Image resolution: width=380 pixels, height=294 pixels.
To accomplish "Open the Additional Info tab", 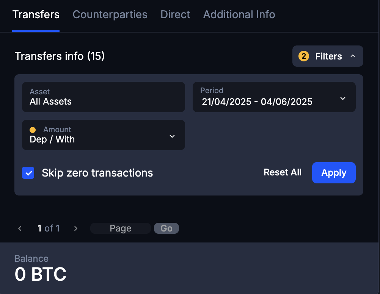I will (239, 14).
